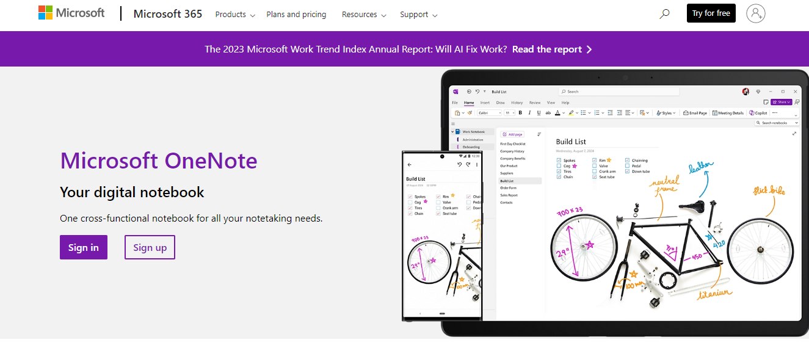Click the Try for free button

(x=711, y=13)
